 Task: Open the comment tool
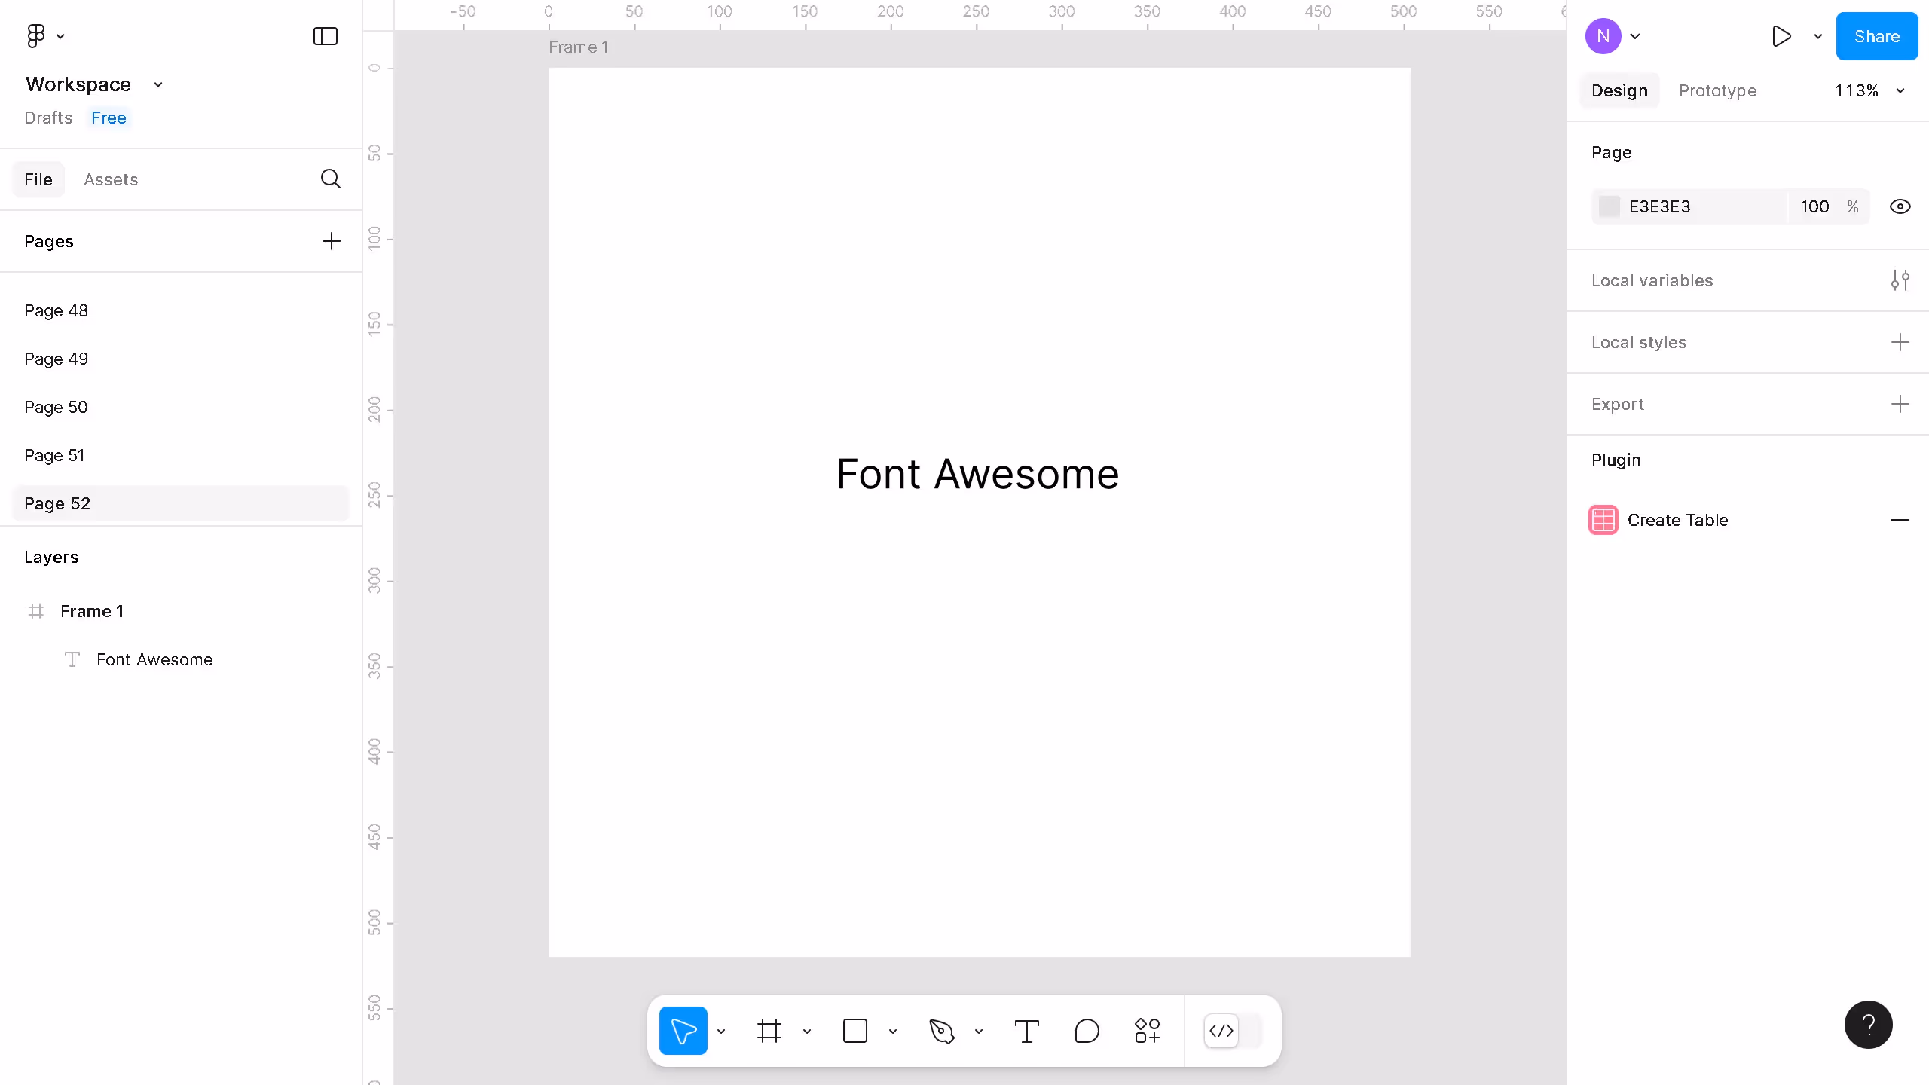[1086, 1031]
